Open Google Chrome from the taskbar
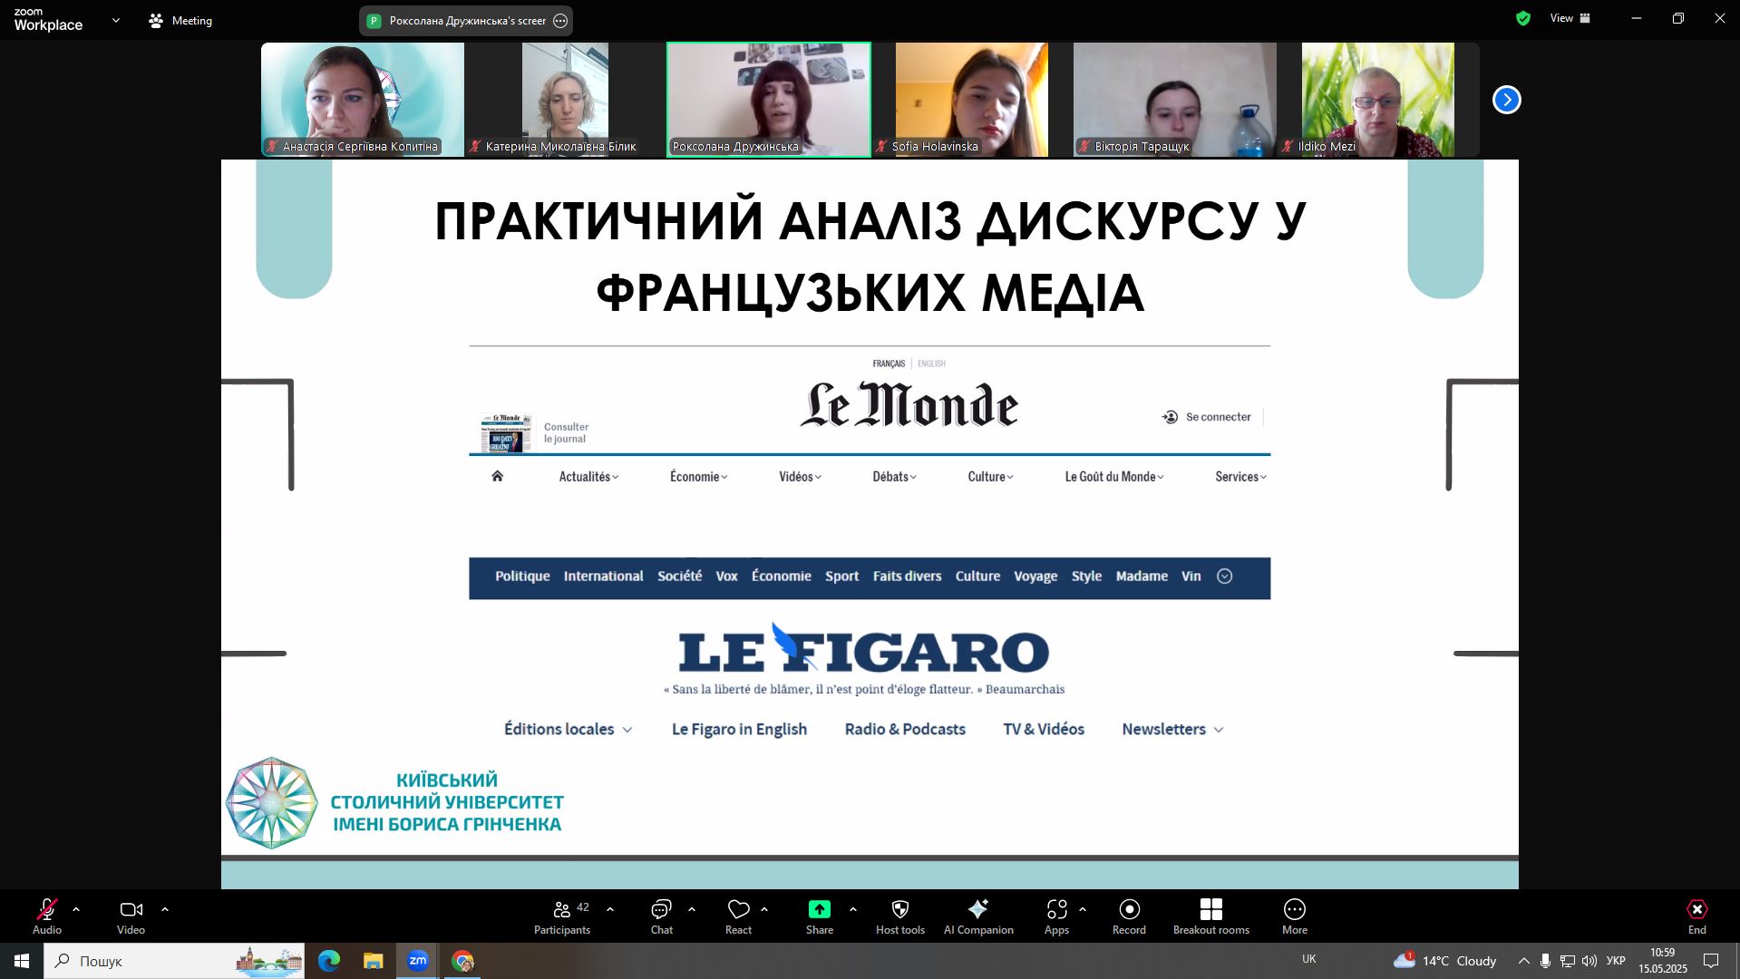Screen dimensions: 1740x979 tap(462, 961)
